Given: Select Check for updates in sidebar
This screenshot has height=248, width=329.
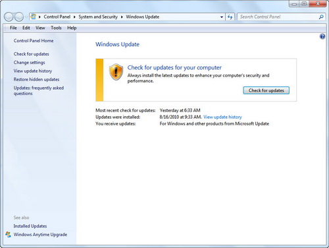Looking at the screenshot, I should point(31,54).
